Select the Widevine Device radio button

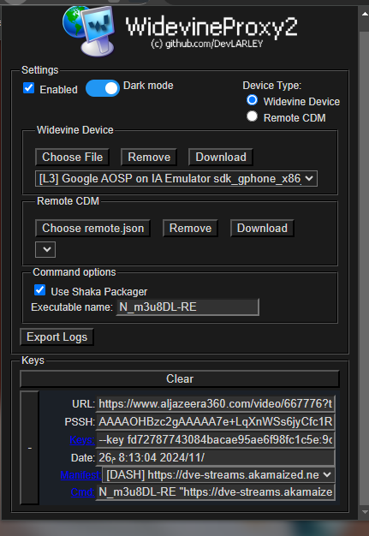tap(253, 100)
